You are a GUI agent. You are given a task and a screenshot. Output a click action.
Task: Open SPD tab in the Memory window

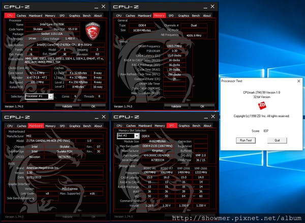click(x=171, y=16)
